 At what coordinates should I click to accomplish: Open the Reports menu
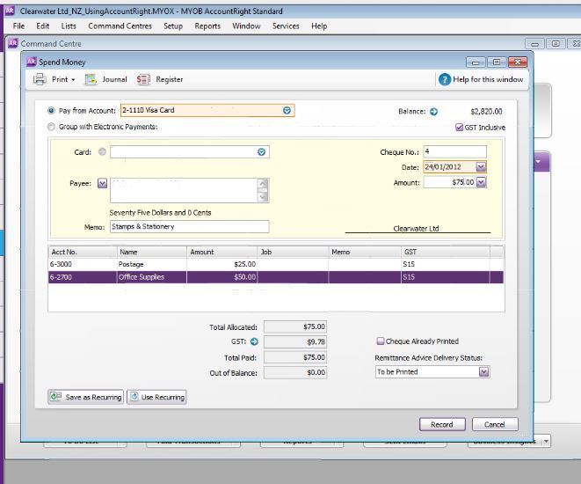pyautogui.click(x=207, y=26)
